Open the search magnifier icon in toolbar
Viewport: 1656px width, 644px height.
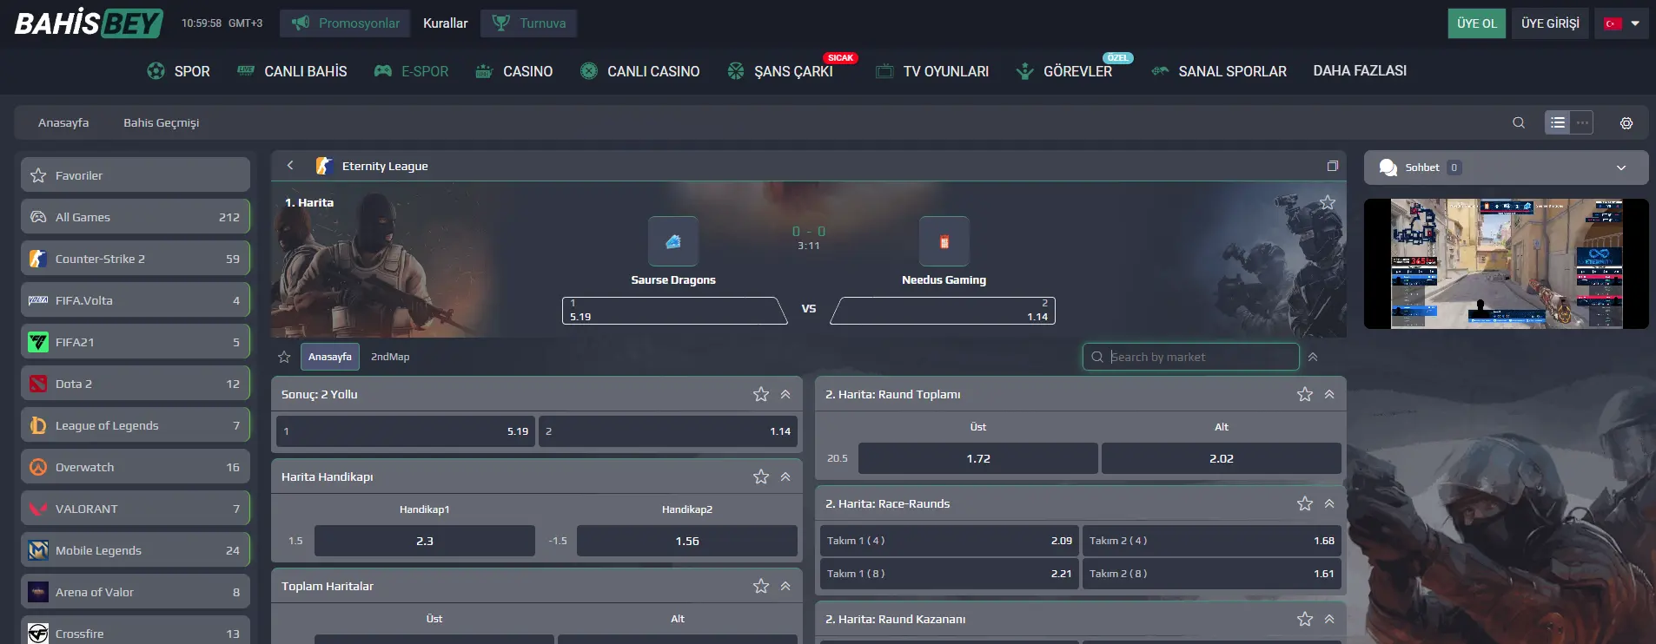pyautogui.click(x=1519, y=122)
